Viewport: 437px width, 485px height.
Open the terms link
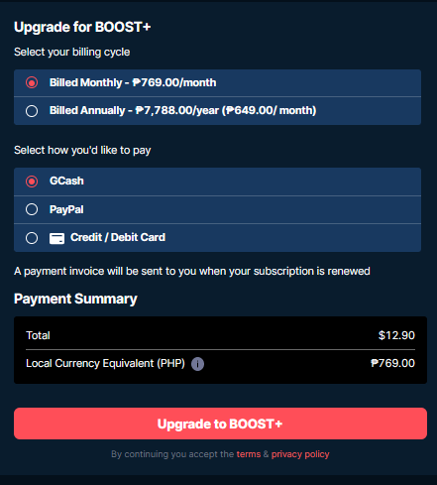(x=249, y=454)
